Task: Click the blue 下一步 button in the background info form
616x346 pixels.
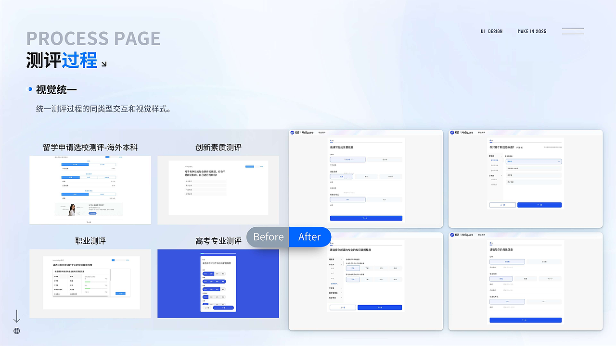Action: (x=366, y=218)
